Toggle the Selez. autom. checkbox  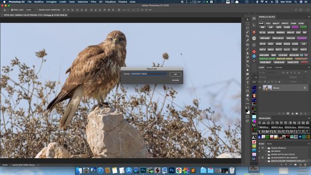click(12, 10)
